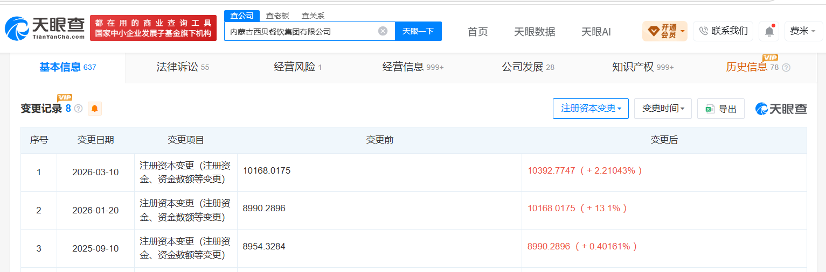This screenshot has width=826, height=272.
Task: Open the 变更时间 dropdown
Action: (x=663, y=108)
